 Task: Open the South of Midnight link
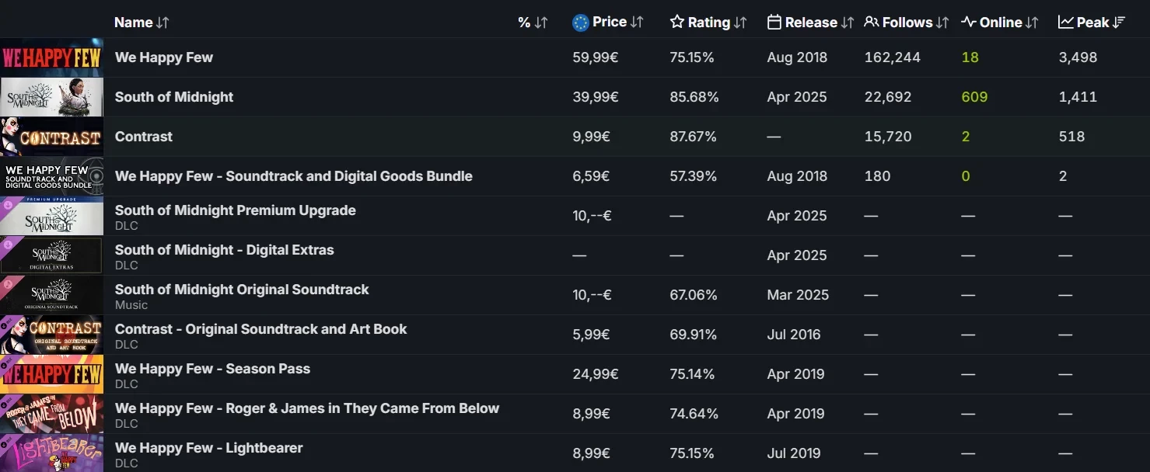pyautogui.click(x=174, y=97)
